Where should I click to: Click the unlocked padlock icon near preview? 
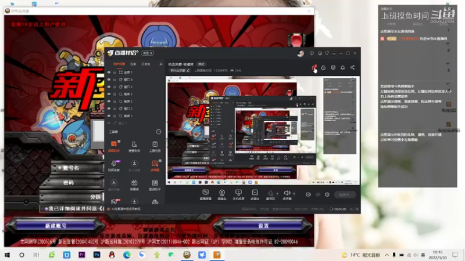pos(323,67)
